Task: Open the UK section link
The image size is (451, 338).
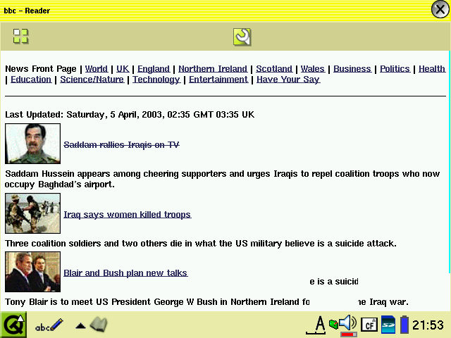Action: (123, 69)
